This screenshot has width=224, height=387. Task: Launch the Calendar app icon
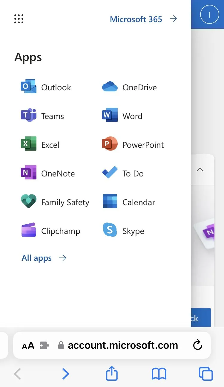(x=110, y=202)
